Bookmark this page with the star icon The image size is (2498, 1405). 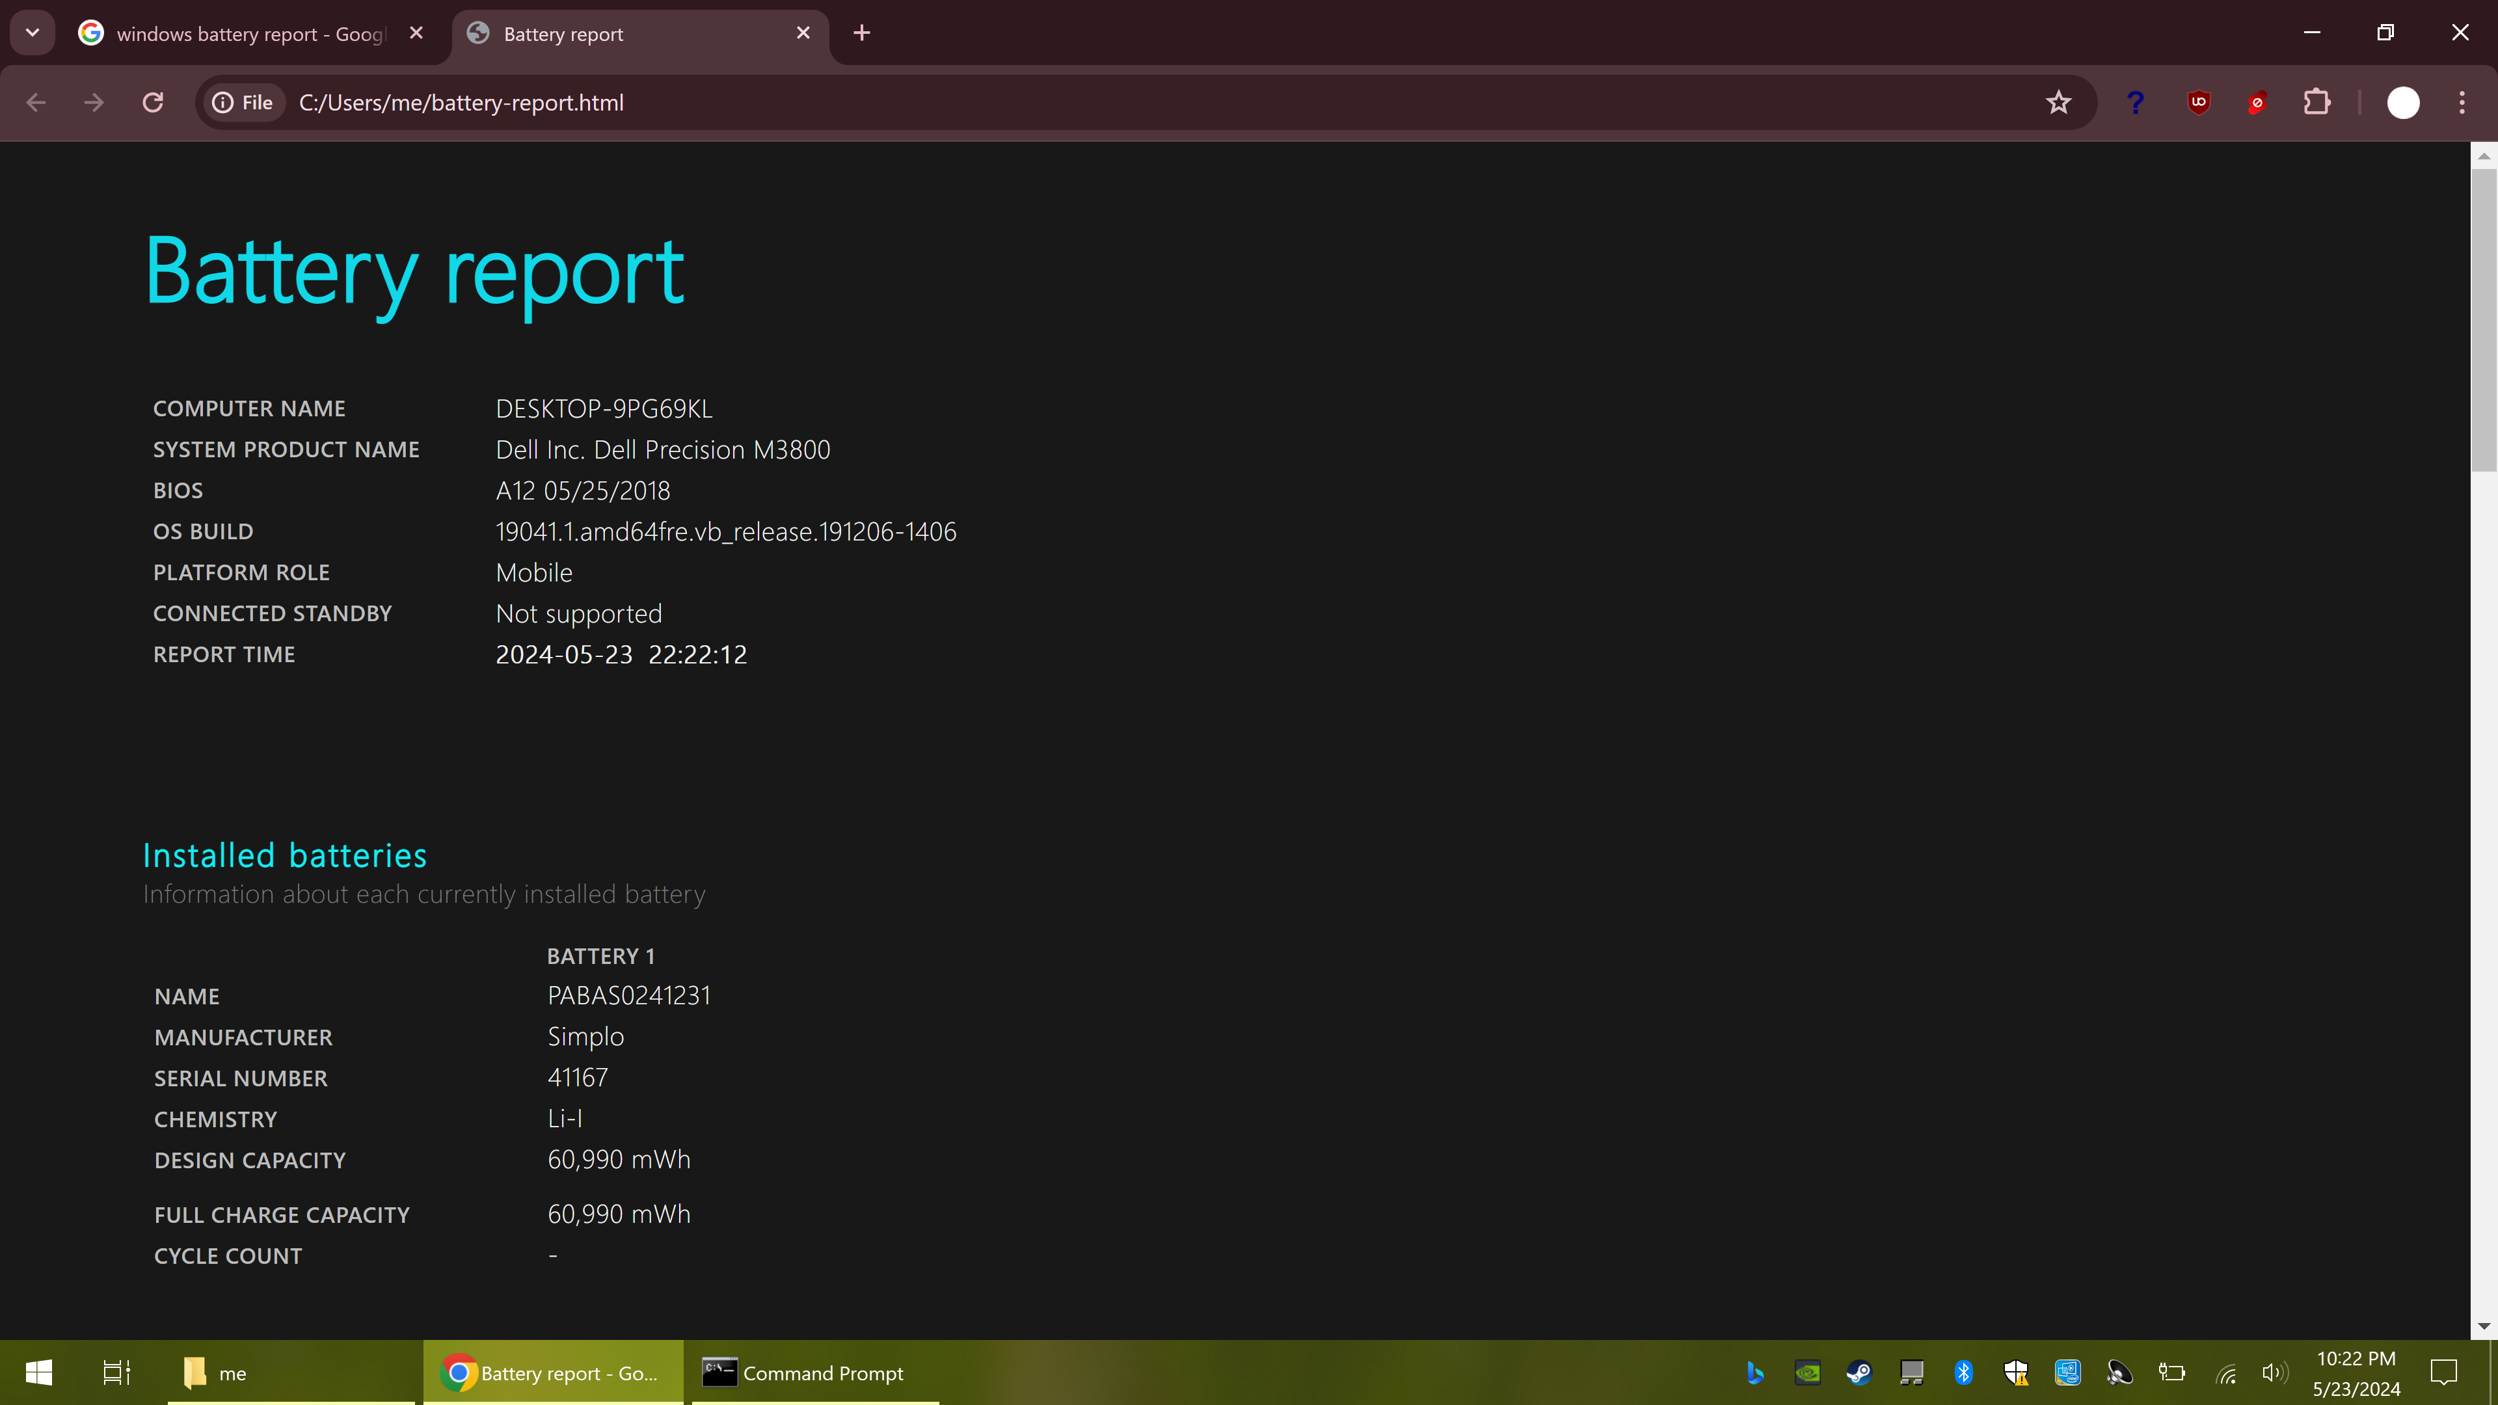click(2058, 103)
